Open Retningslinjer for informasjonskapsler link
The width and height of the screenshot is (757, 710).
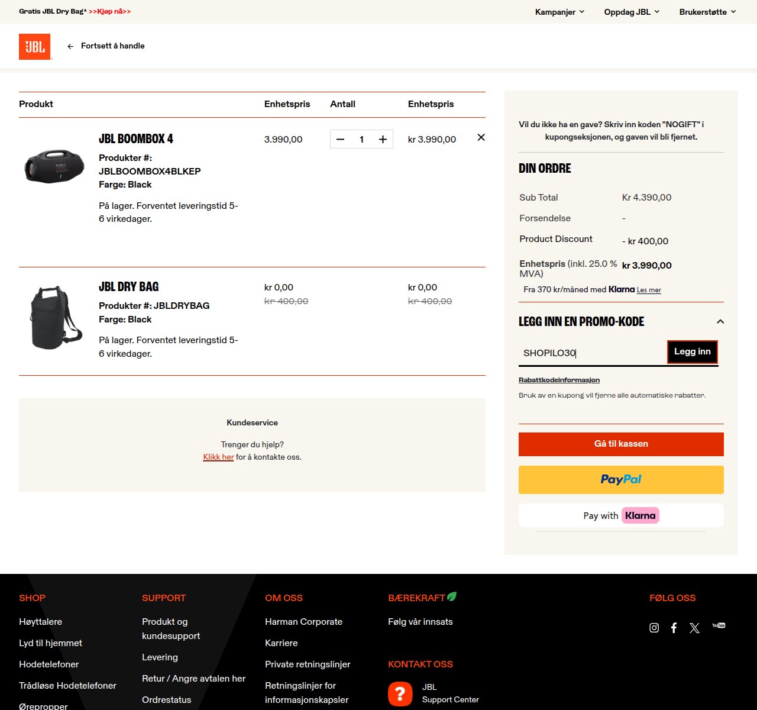pos(306,692)
